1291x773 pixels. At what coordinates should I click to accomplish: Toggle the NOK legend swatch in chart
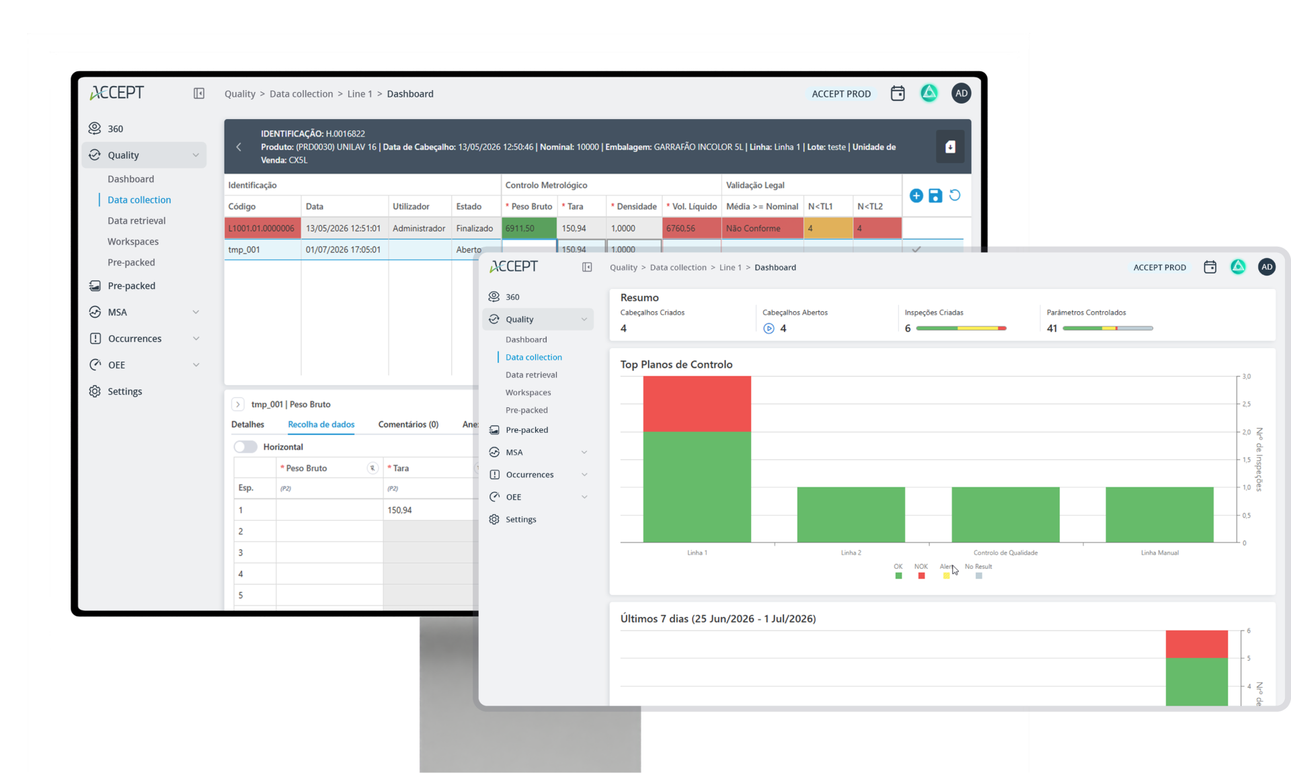(921, 576)
